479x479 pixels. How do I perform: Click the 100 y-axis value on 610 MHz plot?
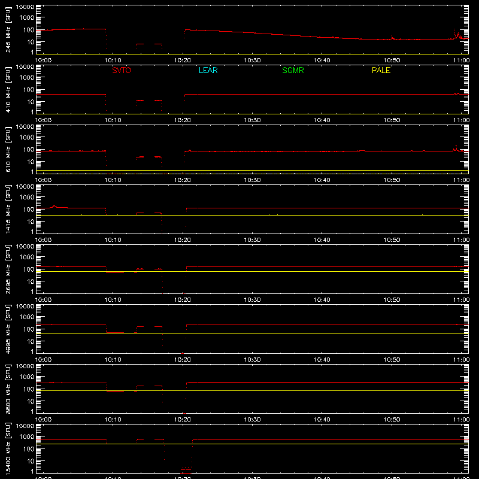[29, 149]
